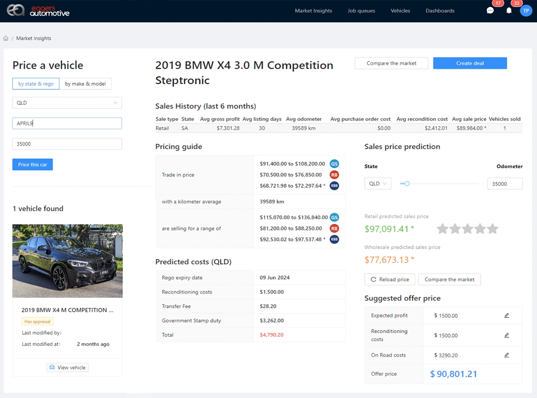This screenshot has width=537, height=398.
Task: Click the $28.20 transfer fee value
Action: (268, 306)
